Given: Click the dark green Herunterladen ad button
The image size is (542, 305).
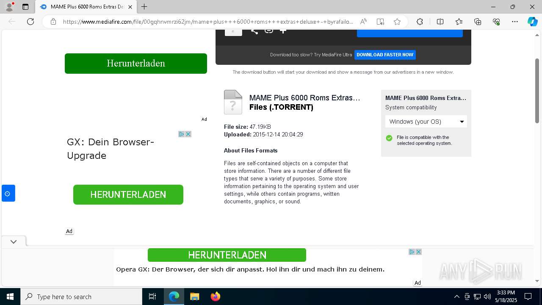Looking at the screenshot, I should (136, 64).
